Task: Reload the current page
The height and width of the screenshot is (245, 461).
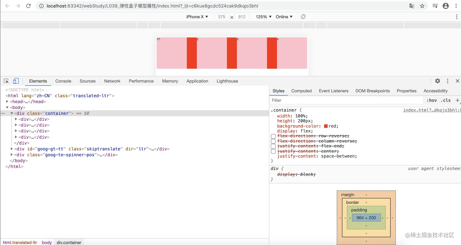Action: [x=28, y=6]
